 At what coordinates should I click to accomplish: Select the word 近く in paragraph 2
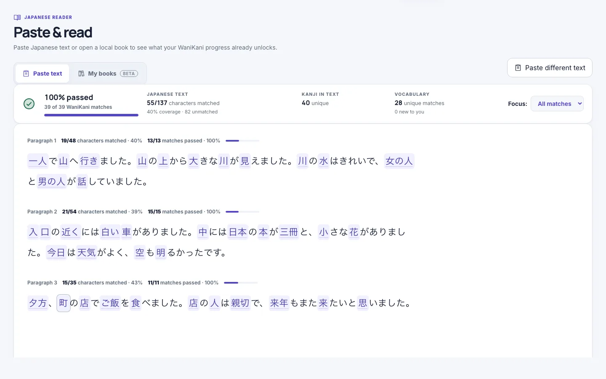[x=70, y=232]
